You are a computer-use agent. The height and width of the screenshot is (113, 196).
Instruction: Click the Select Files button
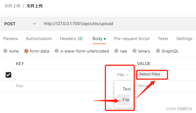(149, 74)
